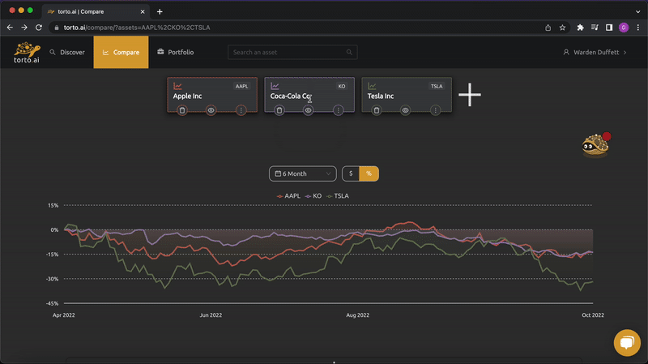Select the Compare tab
The height and width of the screenshot is (364, 648).
coord(121,52)
